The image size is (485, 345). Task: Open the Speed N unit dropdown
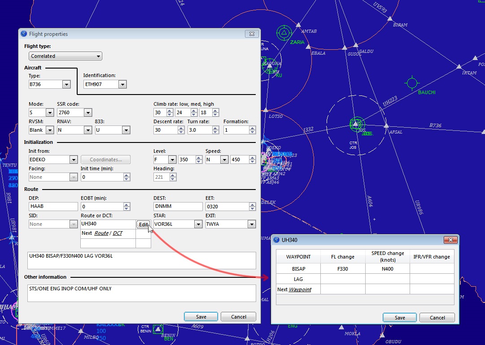click(224, 160)
